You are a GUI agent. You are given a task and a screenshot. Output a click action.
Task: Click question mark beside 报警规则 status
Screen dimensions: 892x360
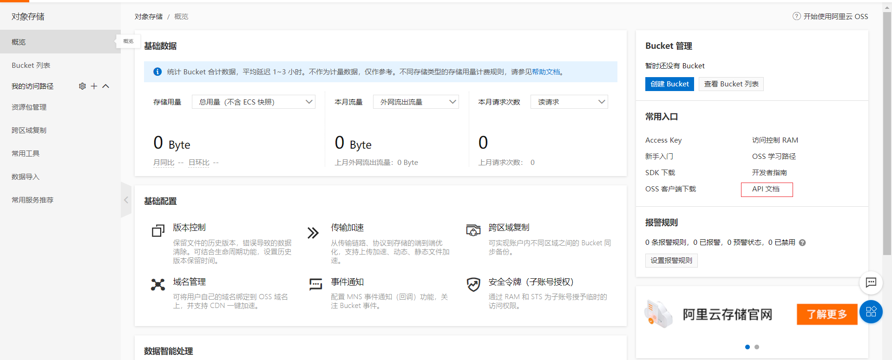coord(802,242)
